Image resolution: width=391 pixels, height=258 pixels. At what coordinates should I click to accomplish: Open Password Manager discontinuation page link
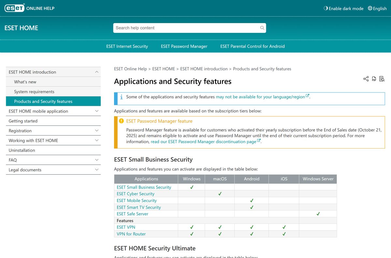(x=206, y=141)
